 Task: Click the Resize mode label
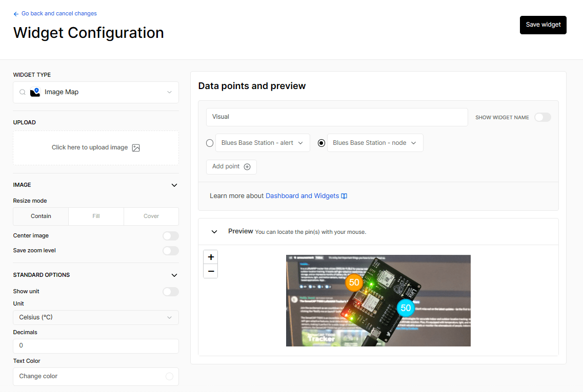click(x=30, y=201)
